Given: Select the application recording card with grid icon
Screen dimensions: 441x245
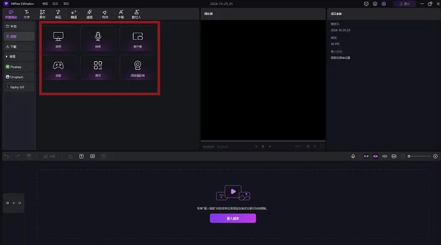Looking at the screenshot, I should point(98,68).
